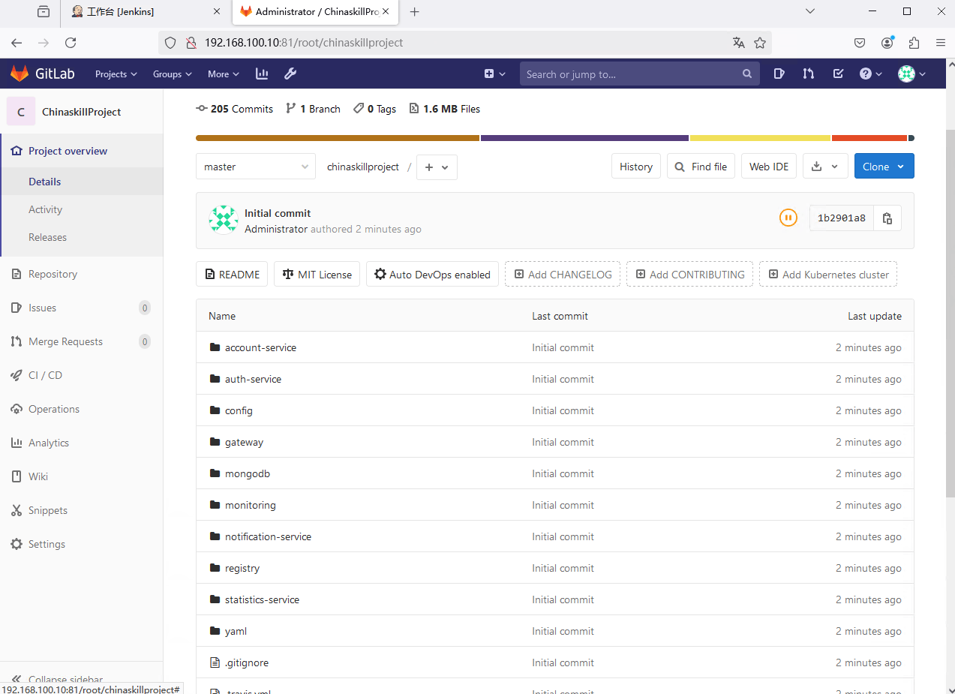Open the instance statistics chart icon
This screenshot has height=694, width=955.
pos(262,74)
